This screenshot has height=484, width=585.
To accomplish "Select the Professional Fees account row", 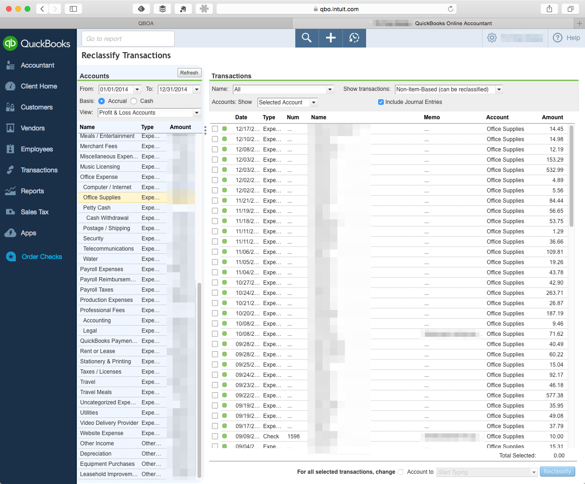I will click(x=137, y=310).
